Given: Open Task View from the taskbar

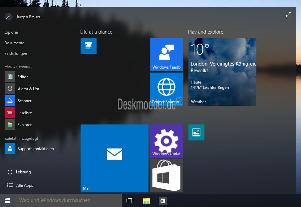Looking at the screenshot, I should tap(130, 201).
